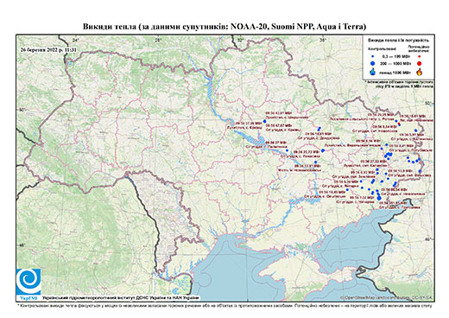The image size is (449, 318).
Task: Click the footnote text below the map
Action: [224, 305]
